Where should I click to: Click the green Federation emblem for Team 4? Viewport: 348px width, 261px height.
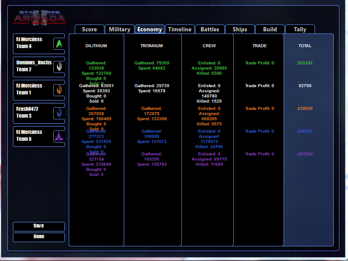coord(59,44)
